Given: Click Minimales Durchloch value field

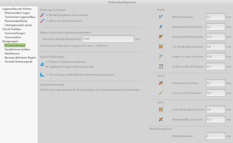Looking at the screenshot, I should pyautogui.click(x=215, y=83).
